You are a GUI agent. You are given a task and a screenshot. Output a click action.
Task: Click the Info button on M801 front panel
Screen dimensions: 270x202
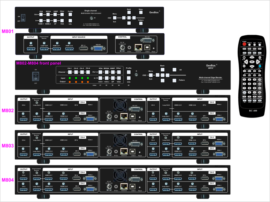pos(70,21)
